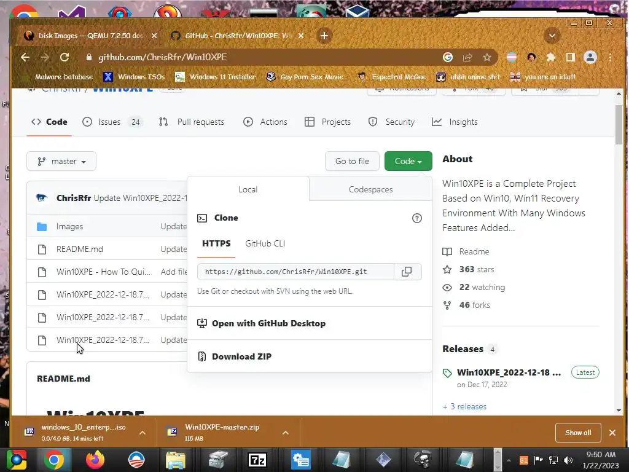This screenshot has height=472, width=629.
Task: Open the Chrome profile avatar
Action: (590, 57)
